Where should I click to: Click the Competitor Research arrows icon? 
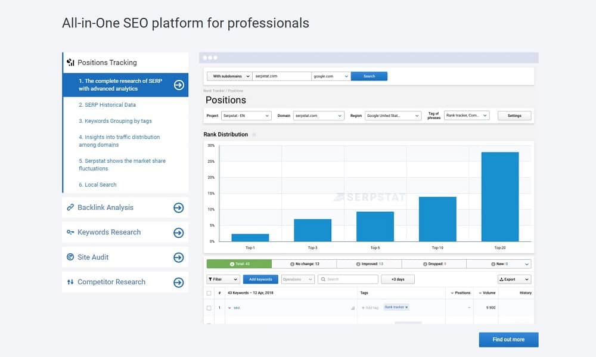click(70, 282)
